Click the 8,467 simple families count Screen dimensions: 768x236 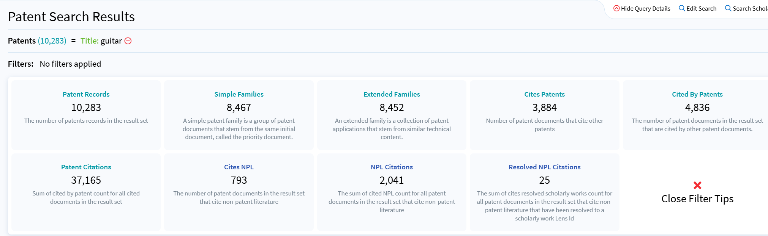[239, 108]
